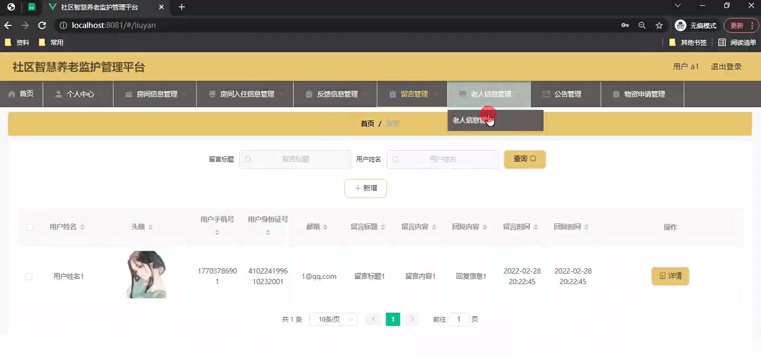Image resolution: width=761 pixels, height=357 pixels.
Task: Click the 物资申请管理 supplies icon
Action: pos(616,93)
